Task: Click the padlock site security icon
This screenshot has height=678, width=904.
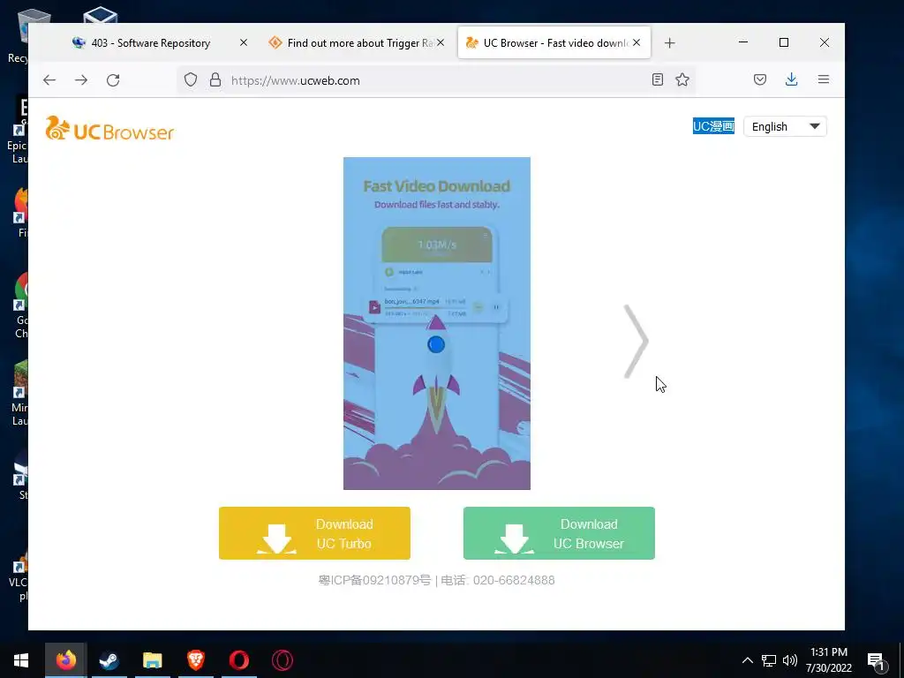Action: (x=215, y=80)
